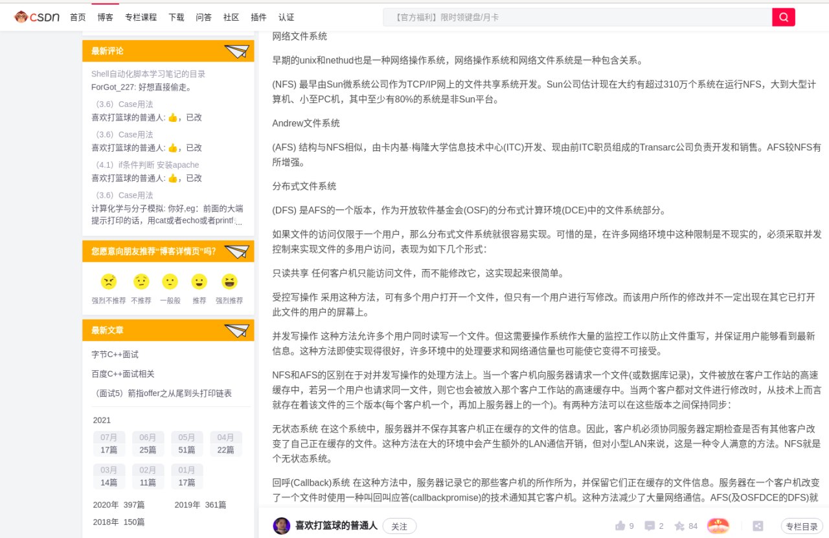Click the red envelope reward icon
Viewport: 829px width, 538px height.
[x=718, y=526]
